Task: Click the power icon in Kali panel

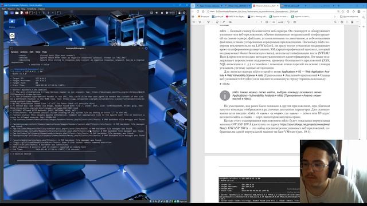Action: tap(184, 13)
